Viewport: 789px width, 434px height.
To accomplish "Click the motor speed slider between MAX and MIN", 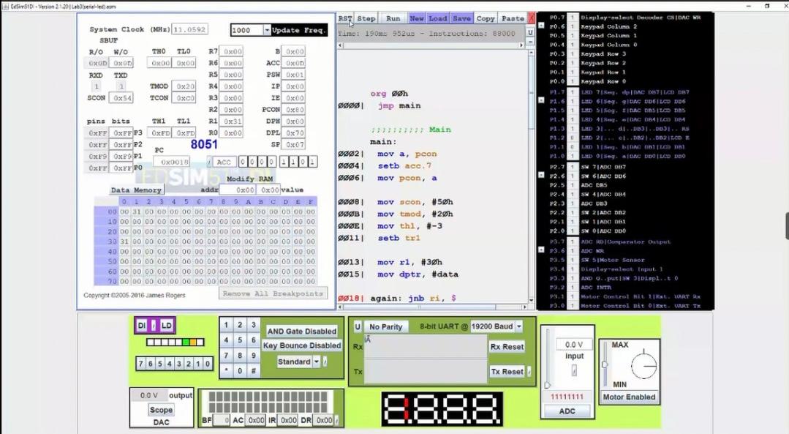I will 605,364.
